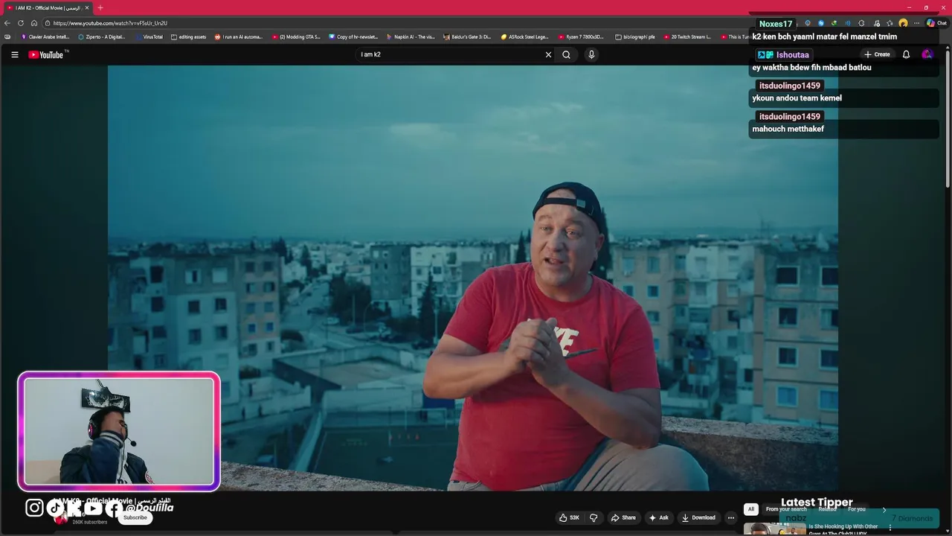
Task: Open the 'Ryzen 7 7800x3D...' bookmark
Action: (582, 36)
